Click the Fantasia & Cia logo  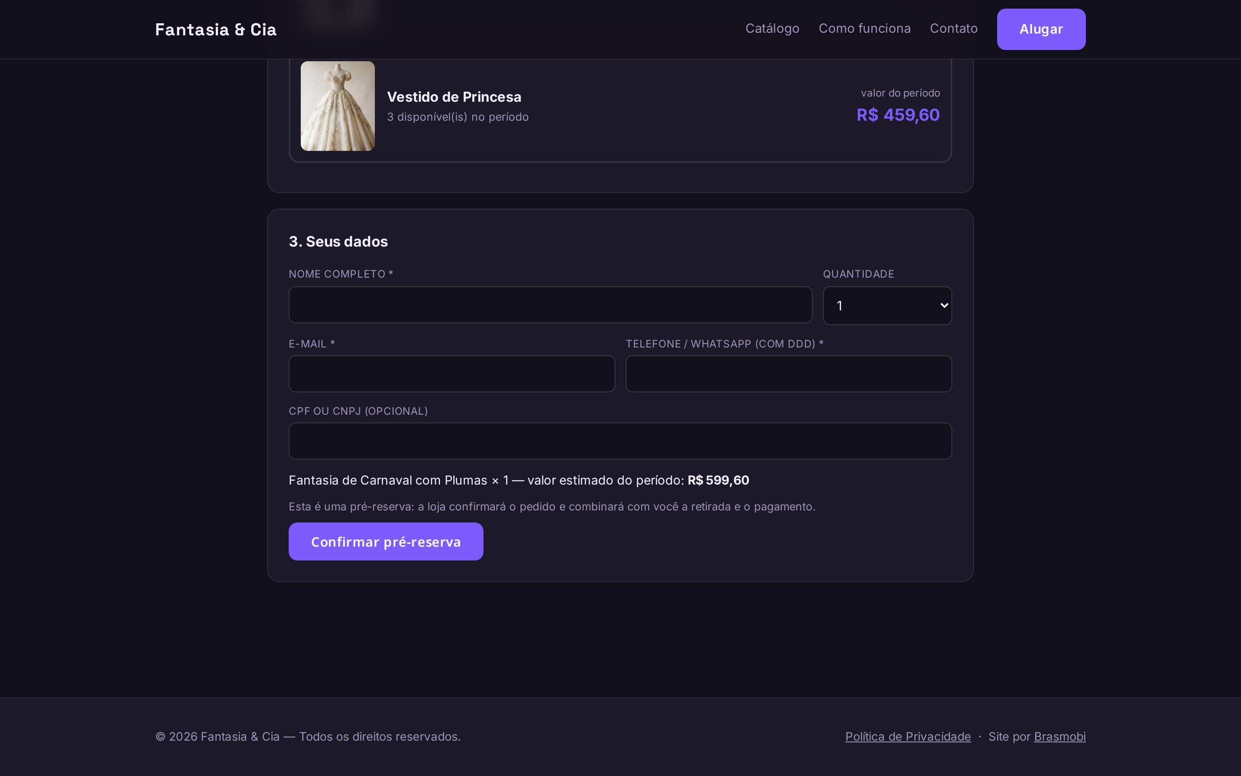[x=216, y=30]
